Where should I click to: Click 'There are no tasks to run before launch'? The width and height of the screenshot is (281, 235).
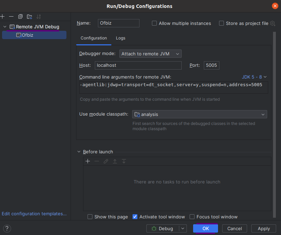click(177, 182)
